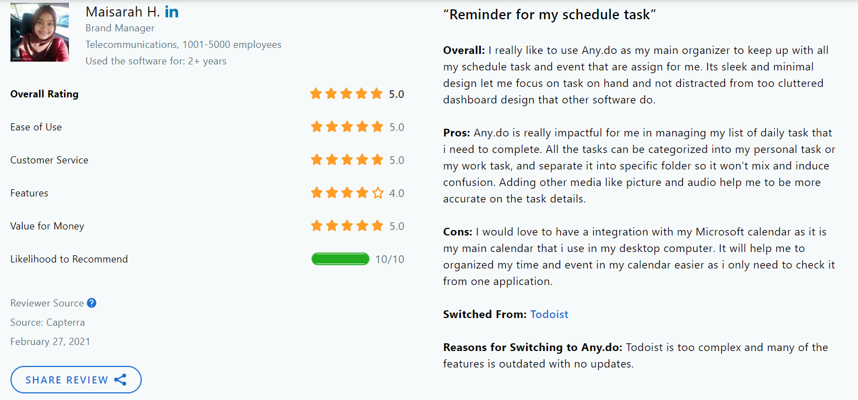858x400 pixels.
Task: Open Maisarah's LinkedIn profile icon
Action: coord(171,11)
